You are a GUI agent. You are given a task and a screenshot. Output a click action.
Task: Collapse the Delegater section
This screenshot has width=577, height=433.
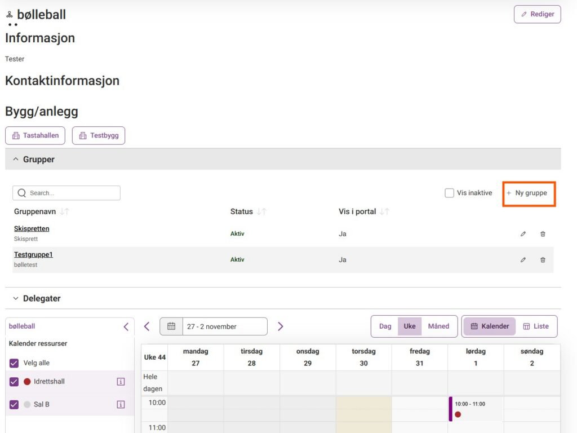[16, 298]
